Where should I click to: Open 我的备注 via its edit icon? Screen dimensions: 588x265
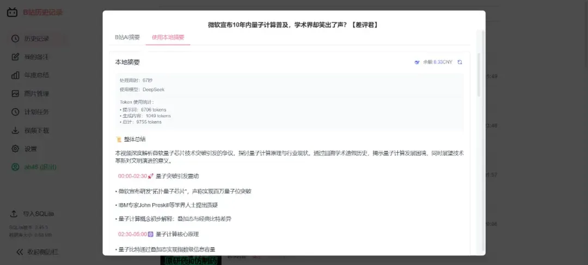point(15,57)
